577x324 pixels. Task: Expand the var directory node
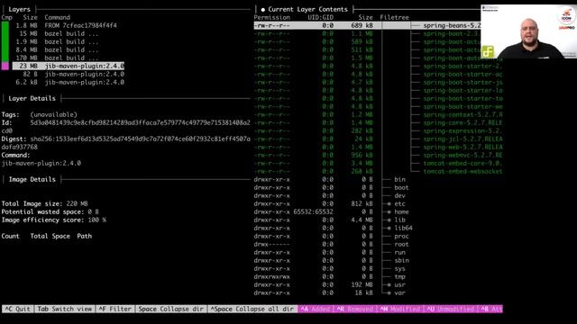click(x=389, y=292)
